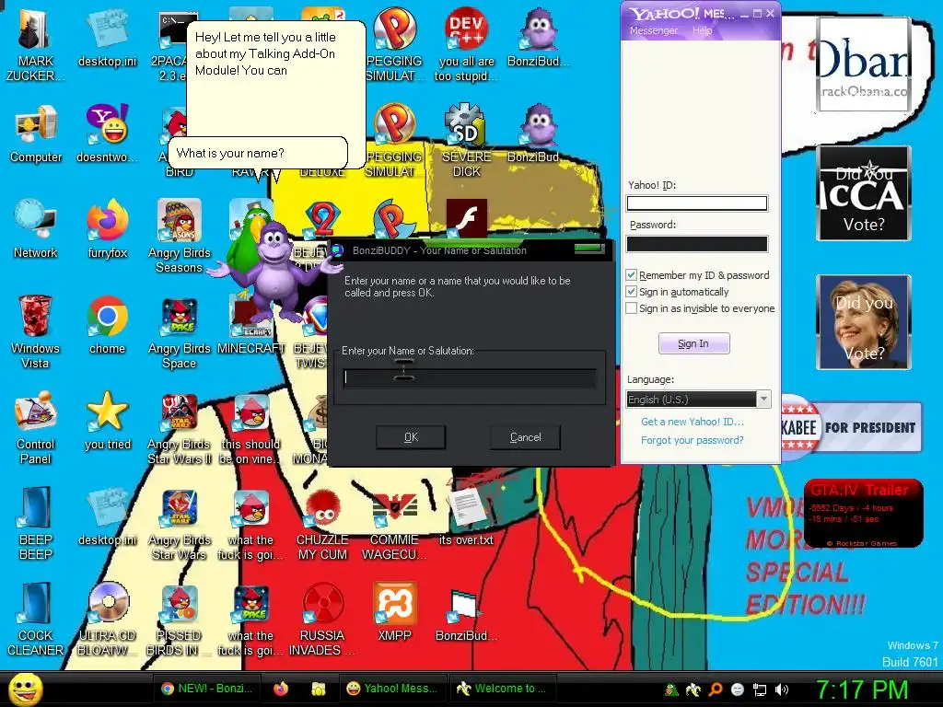Open the Help menu in Yahoo Messenger
Viewport: 943px width, 707px height.
702,30
